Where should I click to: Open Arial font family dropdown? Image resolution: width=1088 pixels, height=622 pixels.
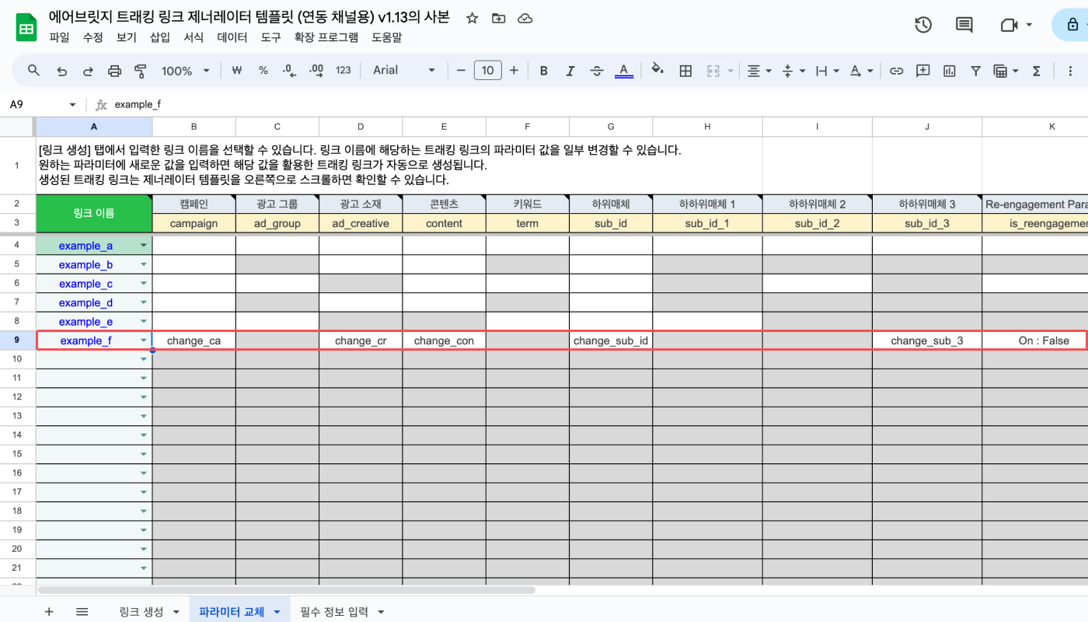click(x=405, y=71)
